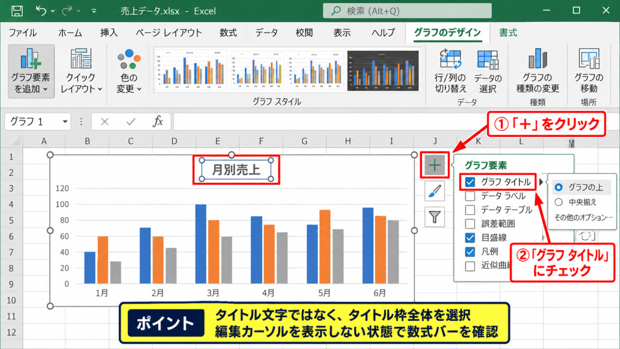The height and width of the screenshot is (349, 620).
Task: Open the Chart Filters funnel button
Action: [x=435, y=217]
